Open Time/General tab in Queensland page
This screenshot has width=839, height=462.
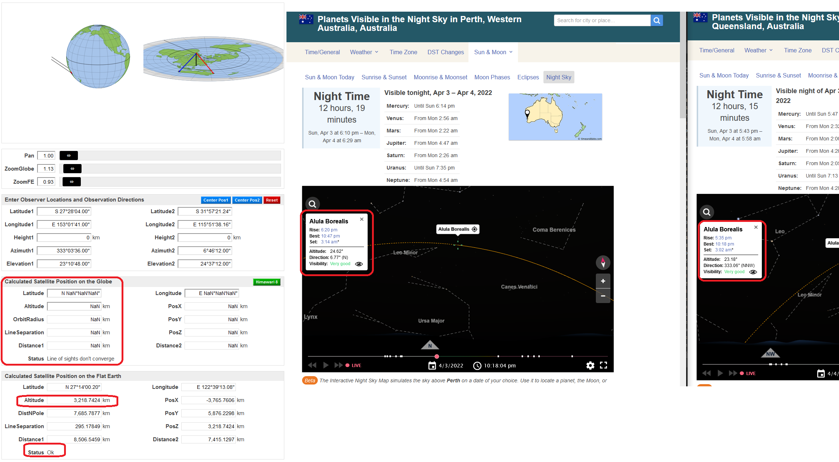coord(717,51)
